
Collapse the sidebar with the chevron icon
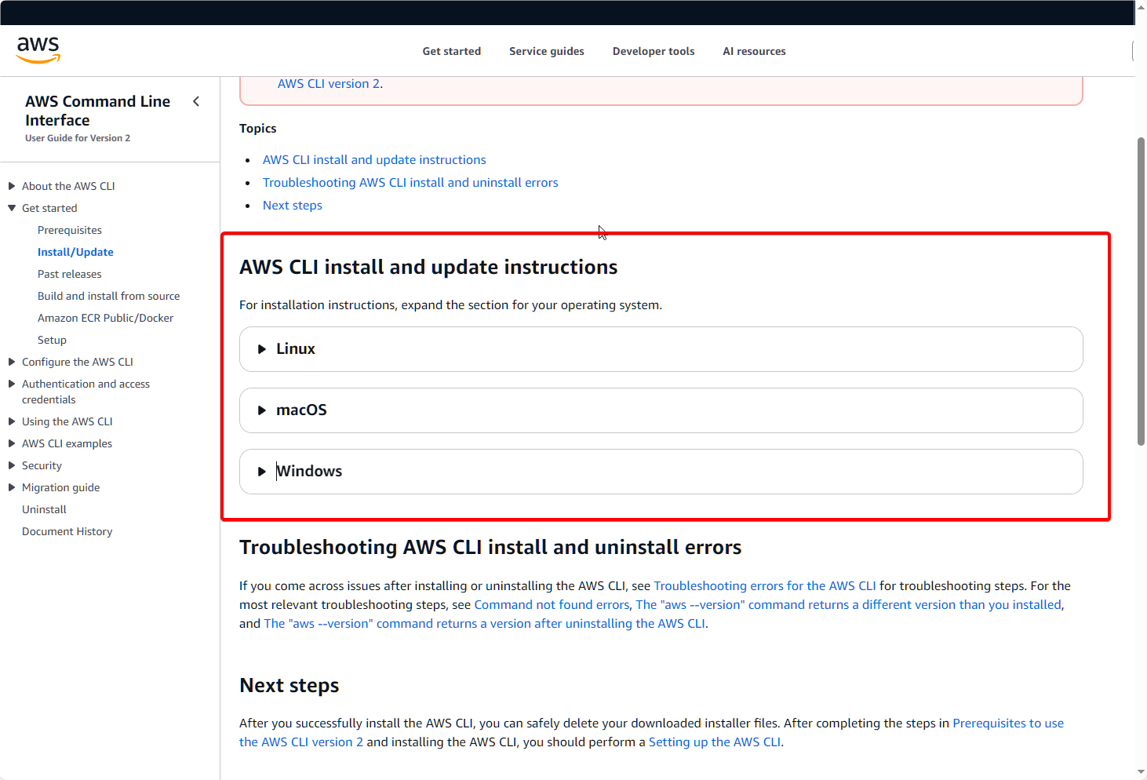pyautogui.click(x=196, y=101)
